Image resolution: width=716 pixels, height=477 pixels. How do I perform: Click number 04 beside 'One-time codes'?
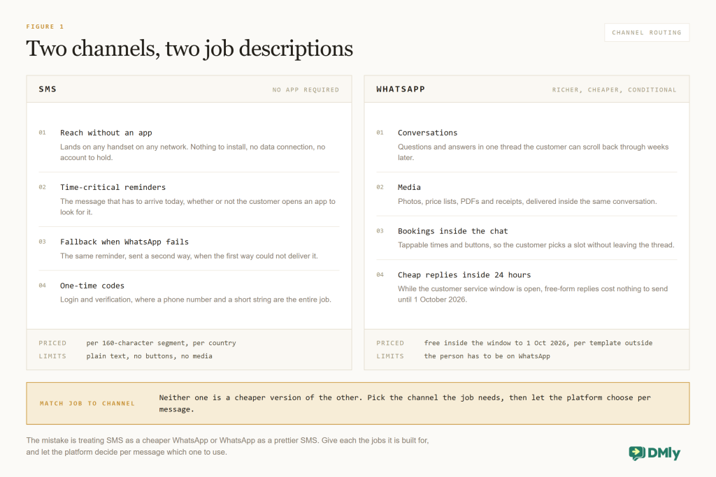click(43, 286)
